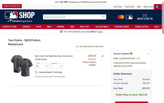The width and height of the screenshot is (164, 103).
Task: Click the coupon tag icon by 25% OFF
Action: coord(61,32)
